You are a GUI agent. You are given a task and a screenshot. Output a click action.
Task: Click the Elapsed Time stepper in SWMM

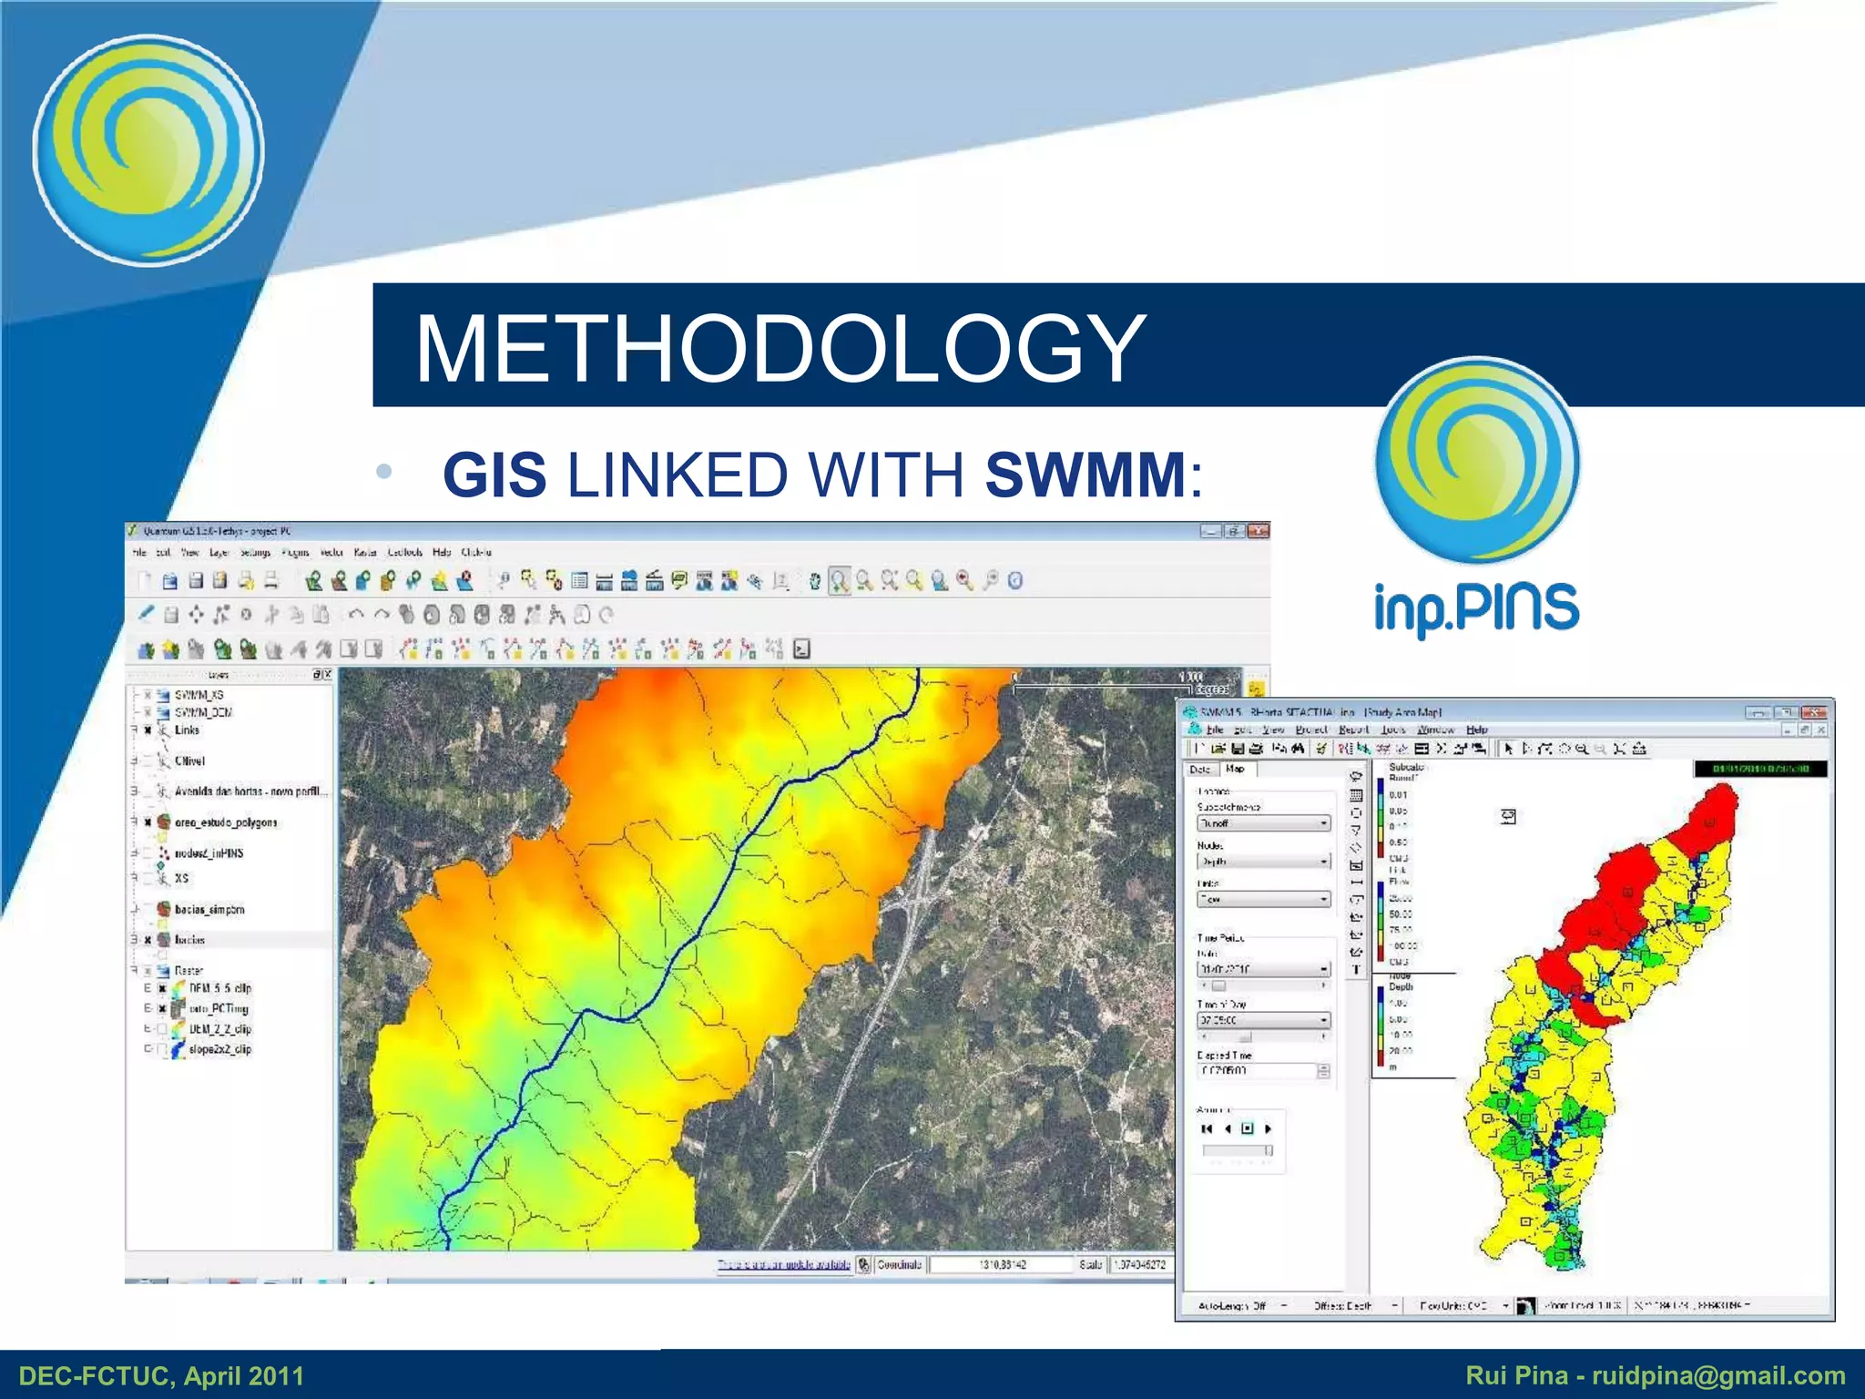click(x=1324, y=1071)
